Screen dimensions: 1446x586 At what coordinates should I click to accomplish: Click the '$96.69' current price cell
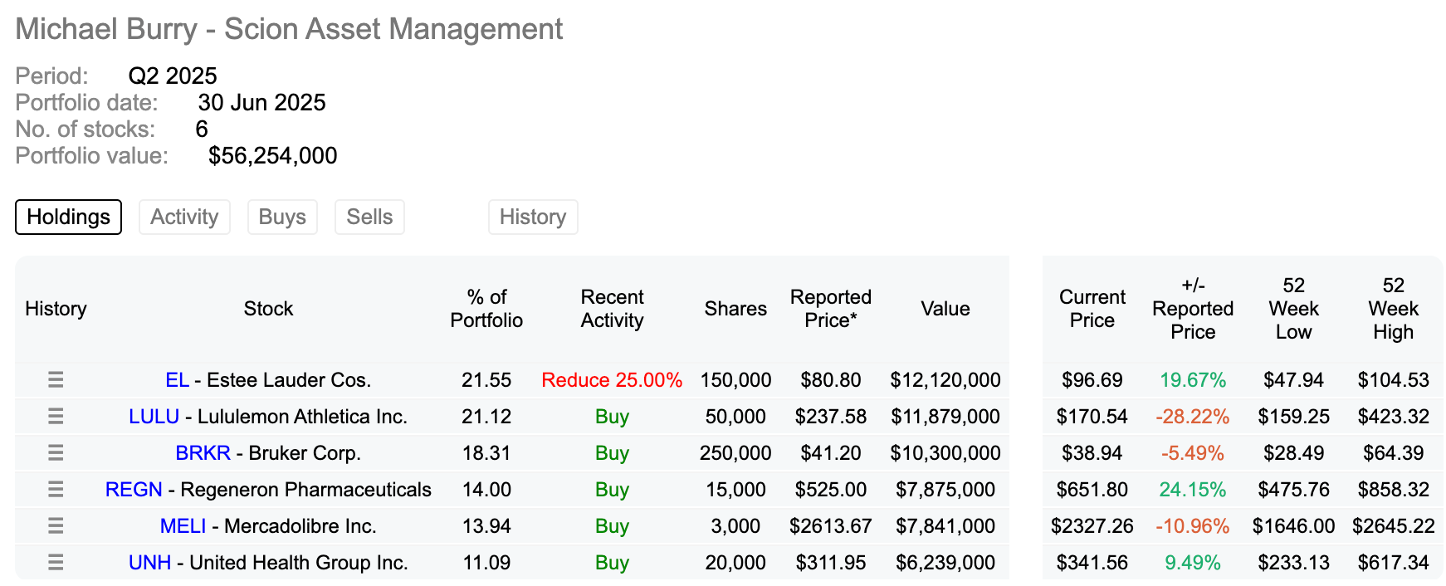[1092, 380]
